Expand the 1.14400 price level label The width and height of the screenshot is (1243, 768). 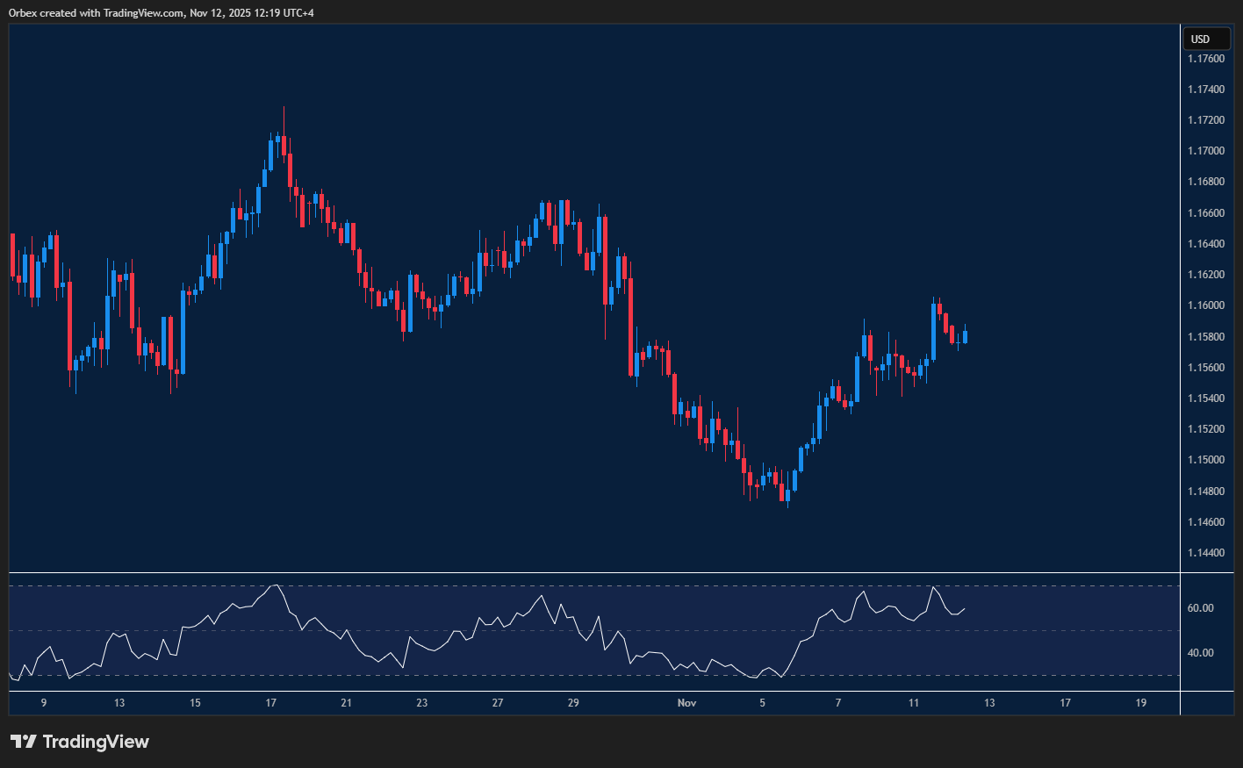pos(1206,552)
